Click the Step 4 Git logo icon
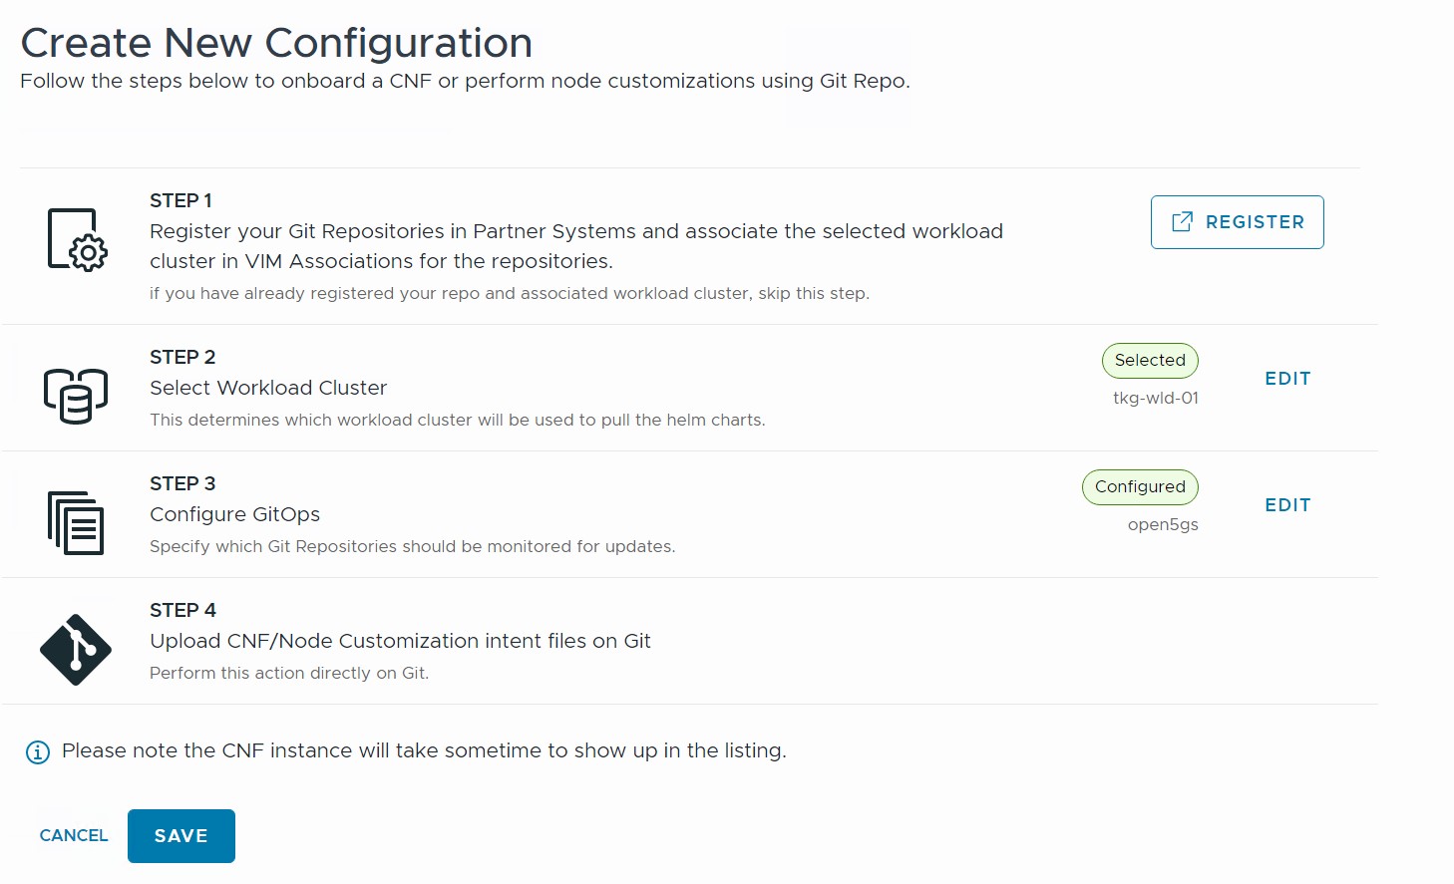1454x884 pixels. 76,650
